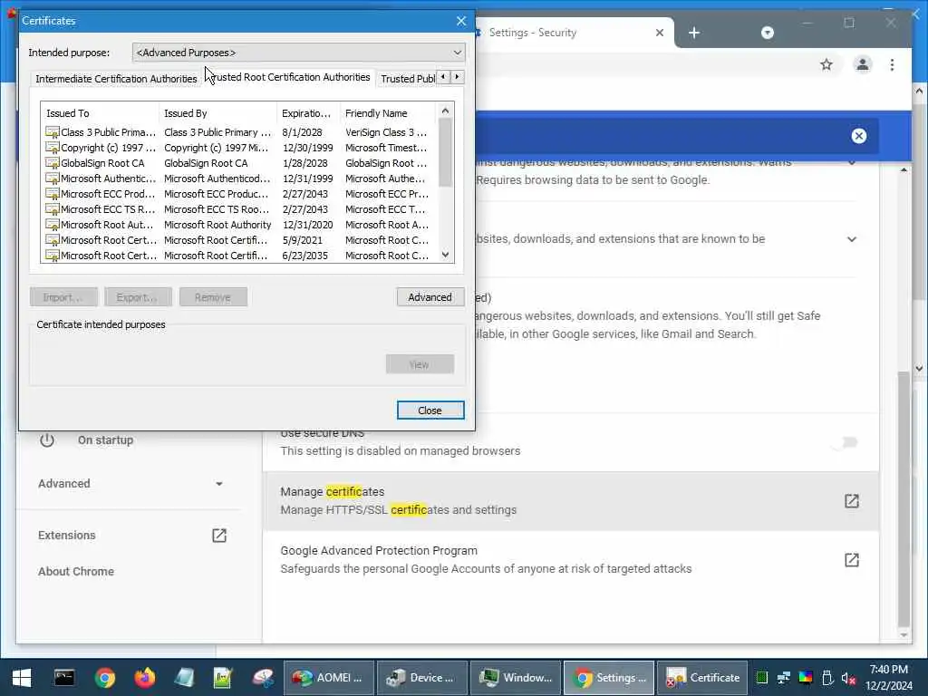928x696 pixels.
Task: Launch Command Prompt from the taskbar
Action: pyautogui.click(x=64, y=678)
